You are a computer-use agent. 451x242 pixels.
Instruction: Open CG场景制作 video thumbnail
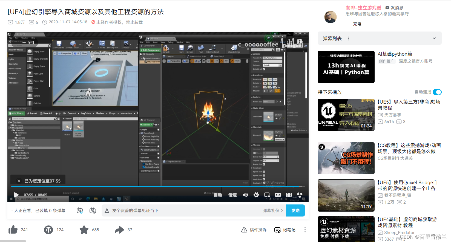point(346,158)
